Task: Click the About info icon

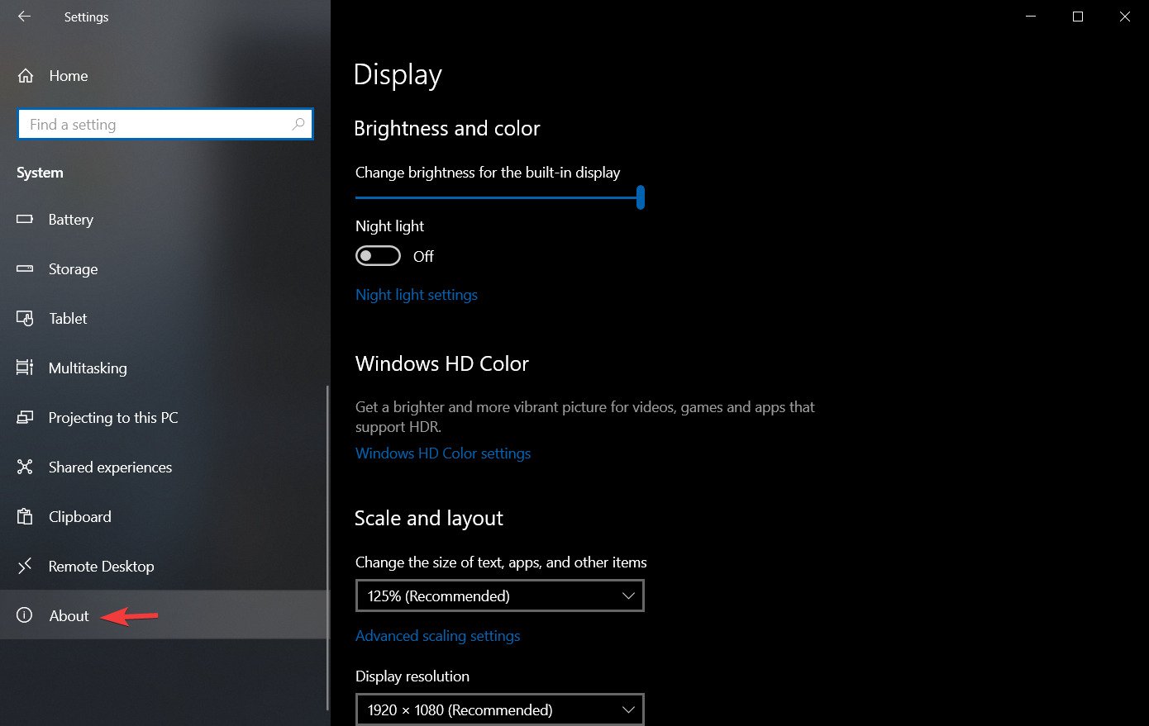Action: click(25, 615)
